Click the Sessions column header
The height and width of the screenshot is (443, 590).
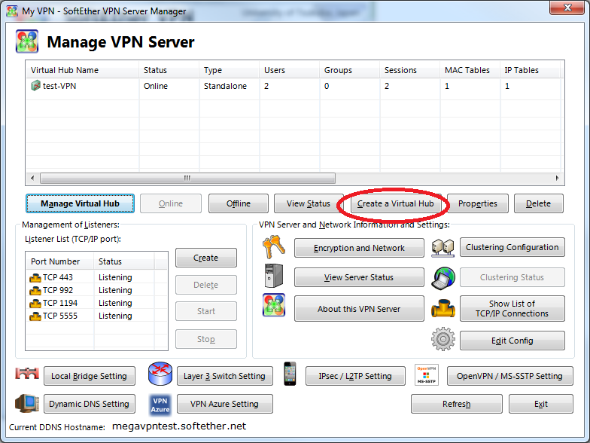(409, 70)
